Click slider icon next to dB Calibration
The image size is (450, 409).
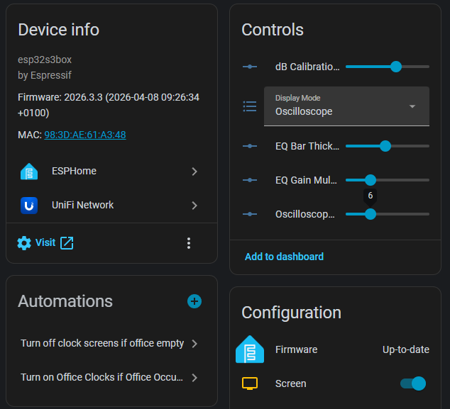click(249, 67)
